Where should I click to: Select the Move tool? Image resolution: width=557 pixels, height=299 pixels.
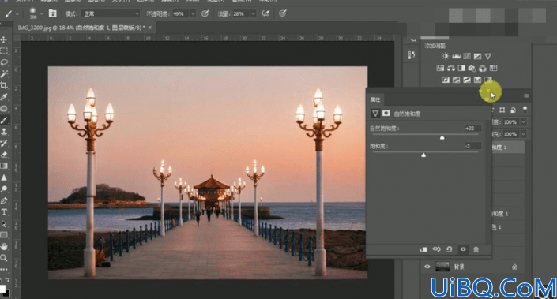pos(4,39)
